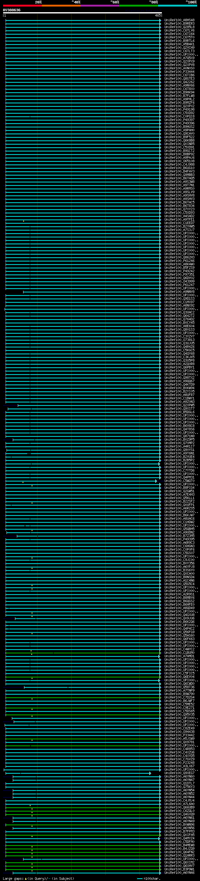Select hit label UniRef100_P49397
Image resolution: width=200 pixels, height=881 pixels.
179,120
